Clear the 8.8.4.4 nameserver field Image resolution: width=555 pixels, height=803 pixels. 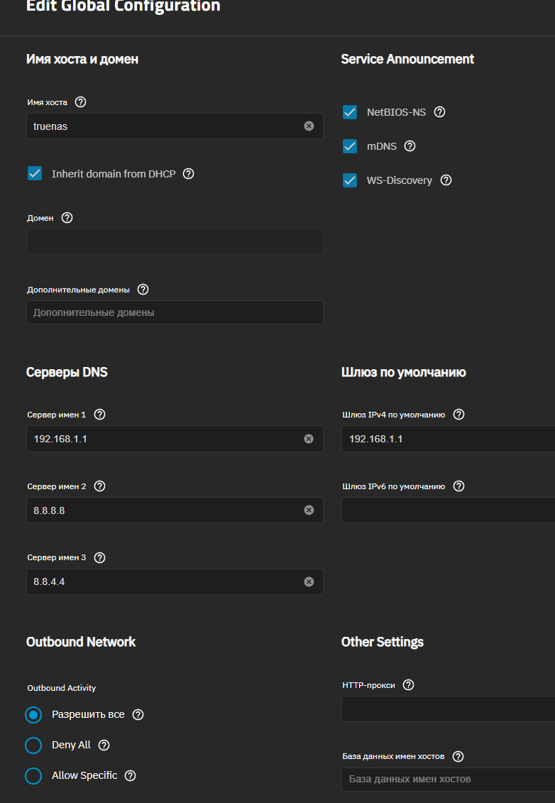(x=309, y=581)
